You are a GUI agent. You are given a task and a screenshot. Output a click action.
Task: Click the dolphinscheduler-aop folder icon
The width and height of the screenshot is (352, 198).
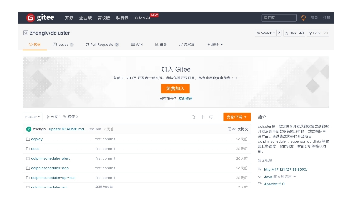tap(28, 168)
